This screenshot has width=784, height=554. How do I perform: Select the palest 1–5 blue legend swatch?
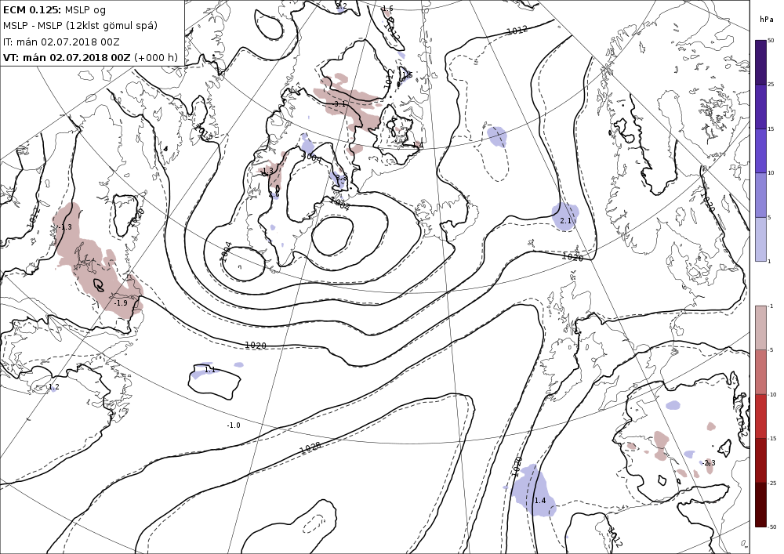pos(761,239)
